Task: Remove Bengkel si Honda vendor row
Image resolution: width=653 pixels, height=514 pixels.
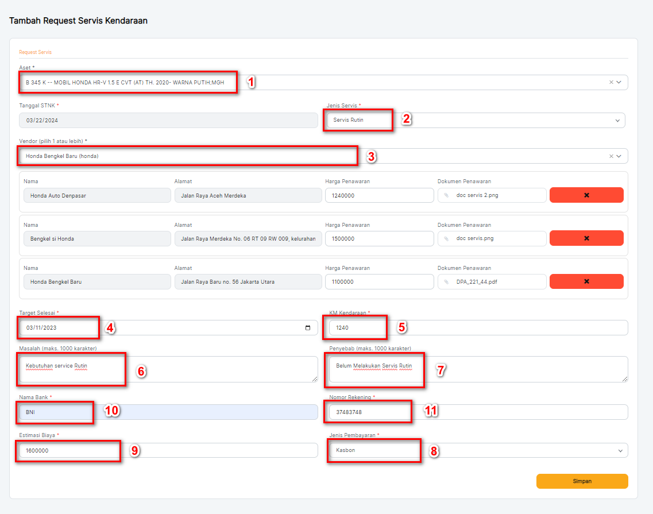Action: 586,238
